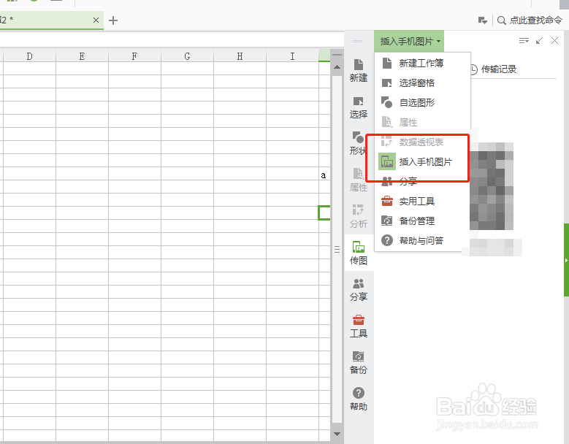The image size is (569, 444).
Task: Click the sidebar grip handle above 新建
Action: (x=357, y=41)
